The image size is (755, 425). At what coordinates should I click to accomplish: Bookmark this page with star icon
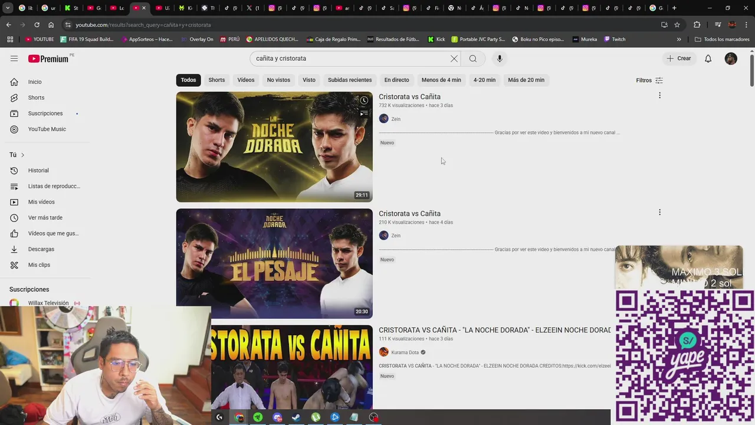tap(677, 25)
